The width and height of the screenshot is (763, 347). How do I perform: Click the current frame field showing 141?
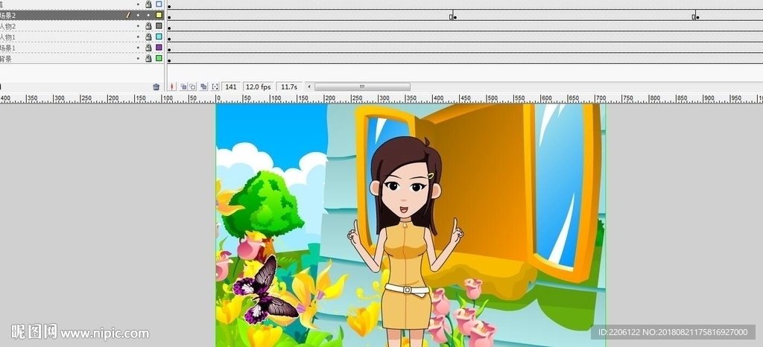231,86
